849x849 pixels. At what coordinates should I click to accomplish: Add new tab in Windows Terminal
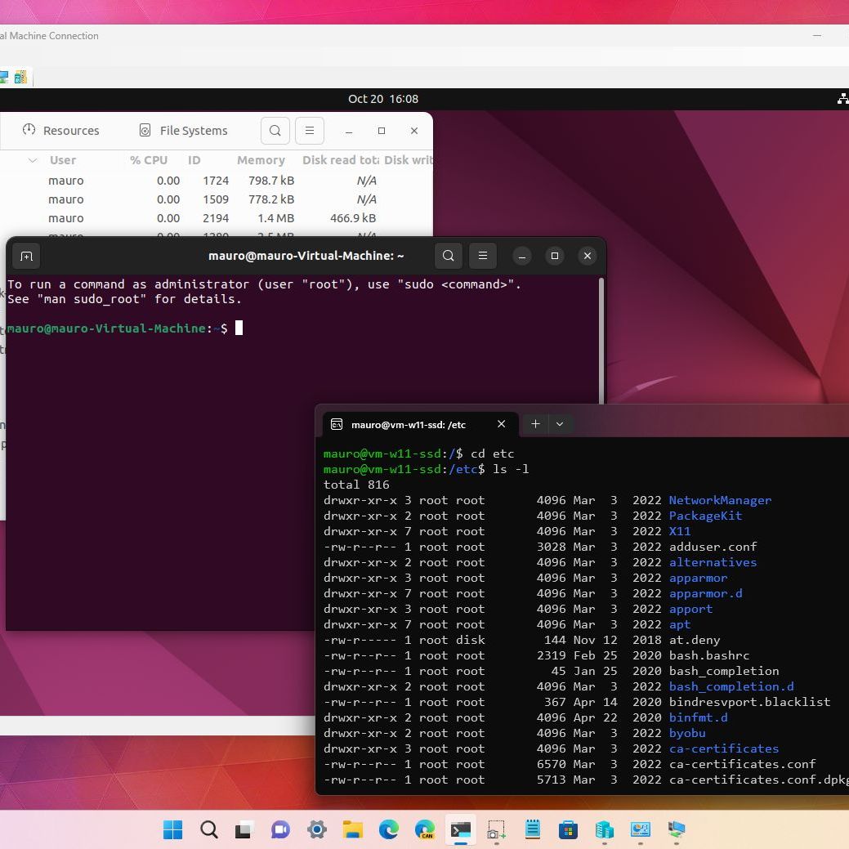[535, 424]
